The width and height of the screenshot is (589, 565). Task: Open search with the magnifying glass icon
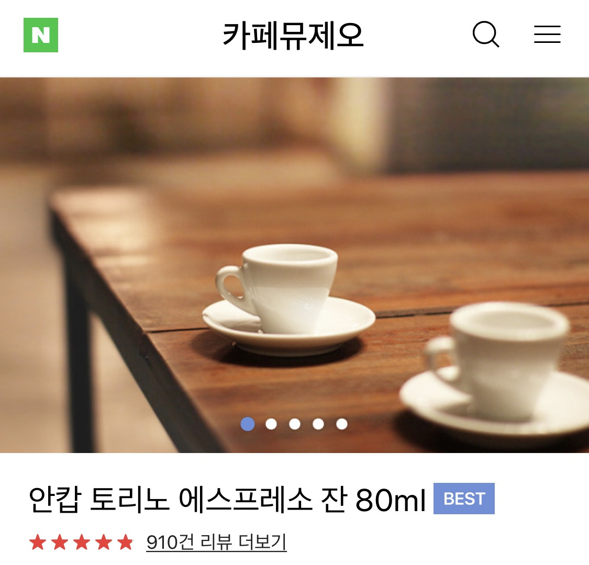(486, 34)
